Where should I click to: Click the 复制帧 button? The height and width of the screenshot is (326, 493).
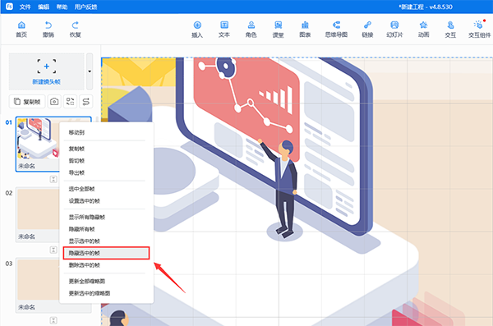[x=27, y=102]
